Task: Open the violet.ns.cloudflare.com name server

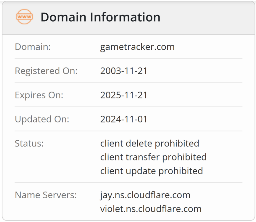Action: pyautogui.click(x=151, y=209)
